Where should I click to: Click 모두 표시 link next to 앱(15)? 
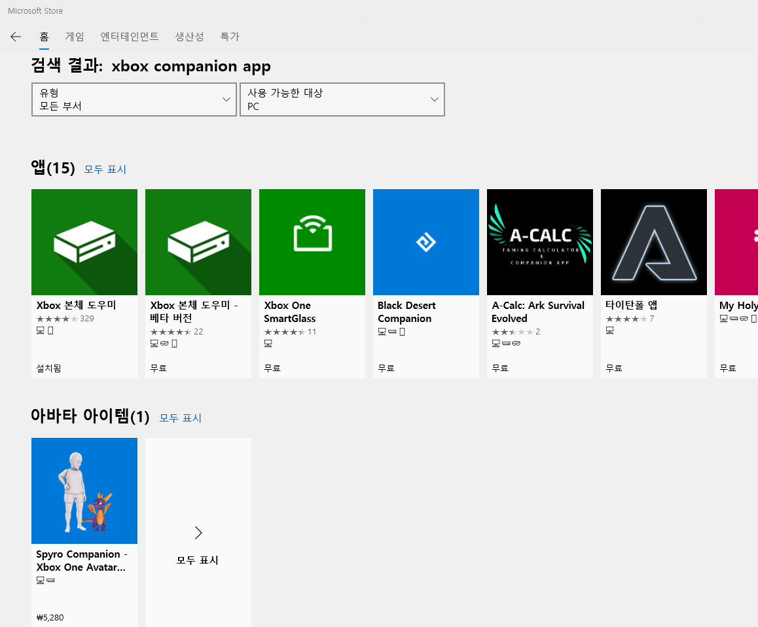pos(105,170)
